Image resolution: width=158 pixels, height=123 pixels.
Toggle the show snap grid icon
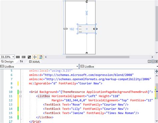coord(18,57)
